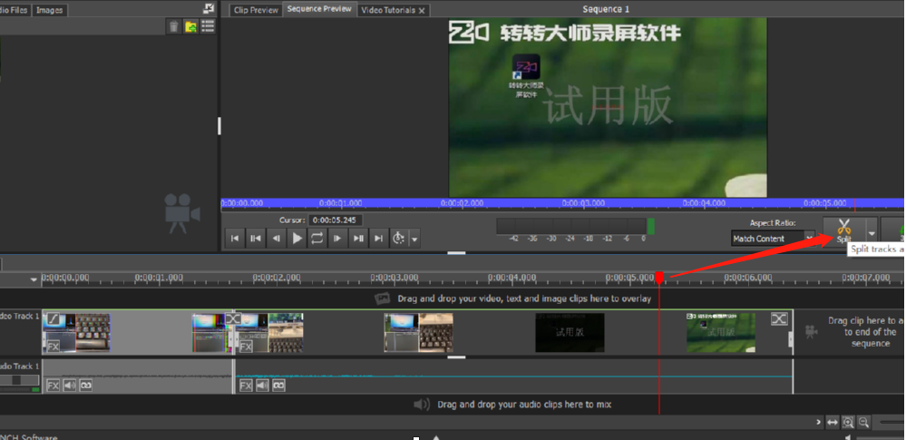This screenshot has width=906, height=440.
Task: Open the Video Tutorials tab
Action: coord(388,10)
